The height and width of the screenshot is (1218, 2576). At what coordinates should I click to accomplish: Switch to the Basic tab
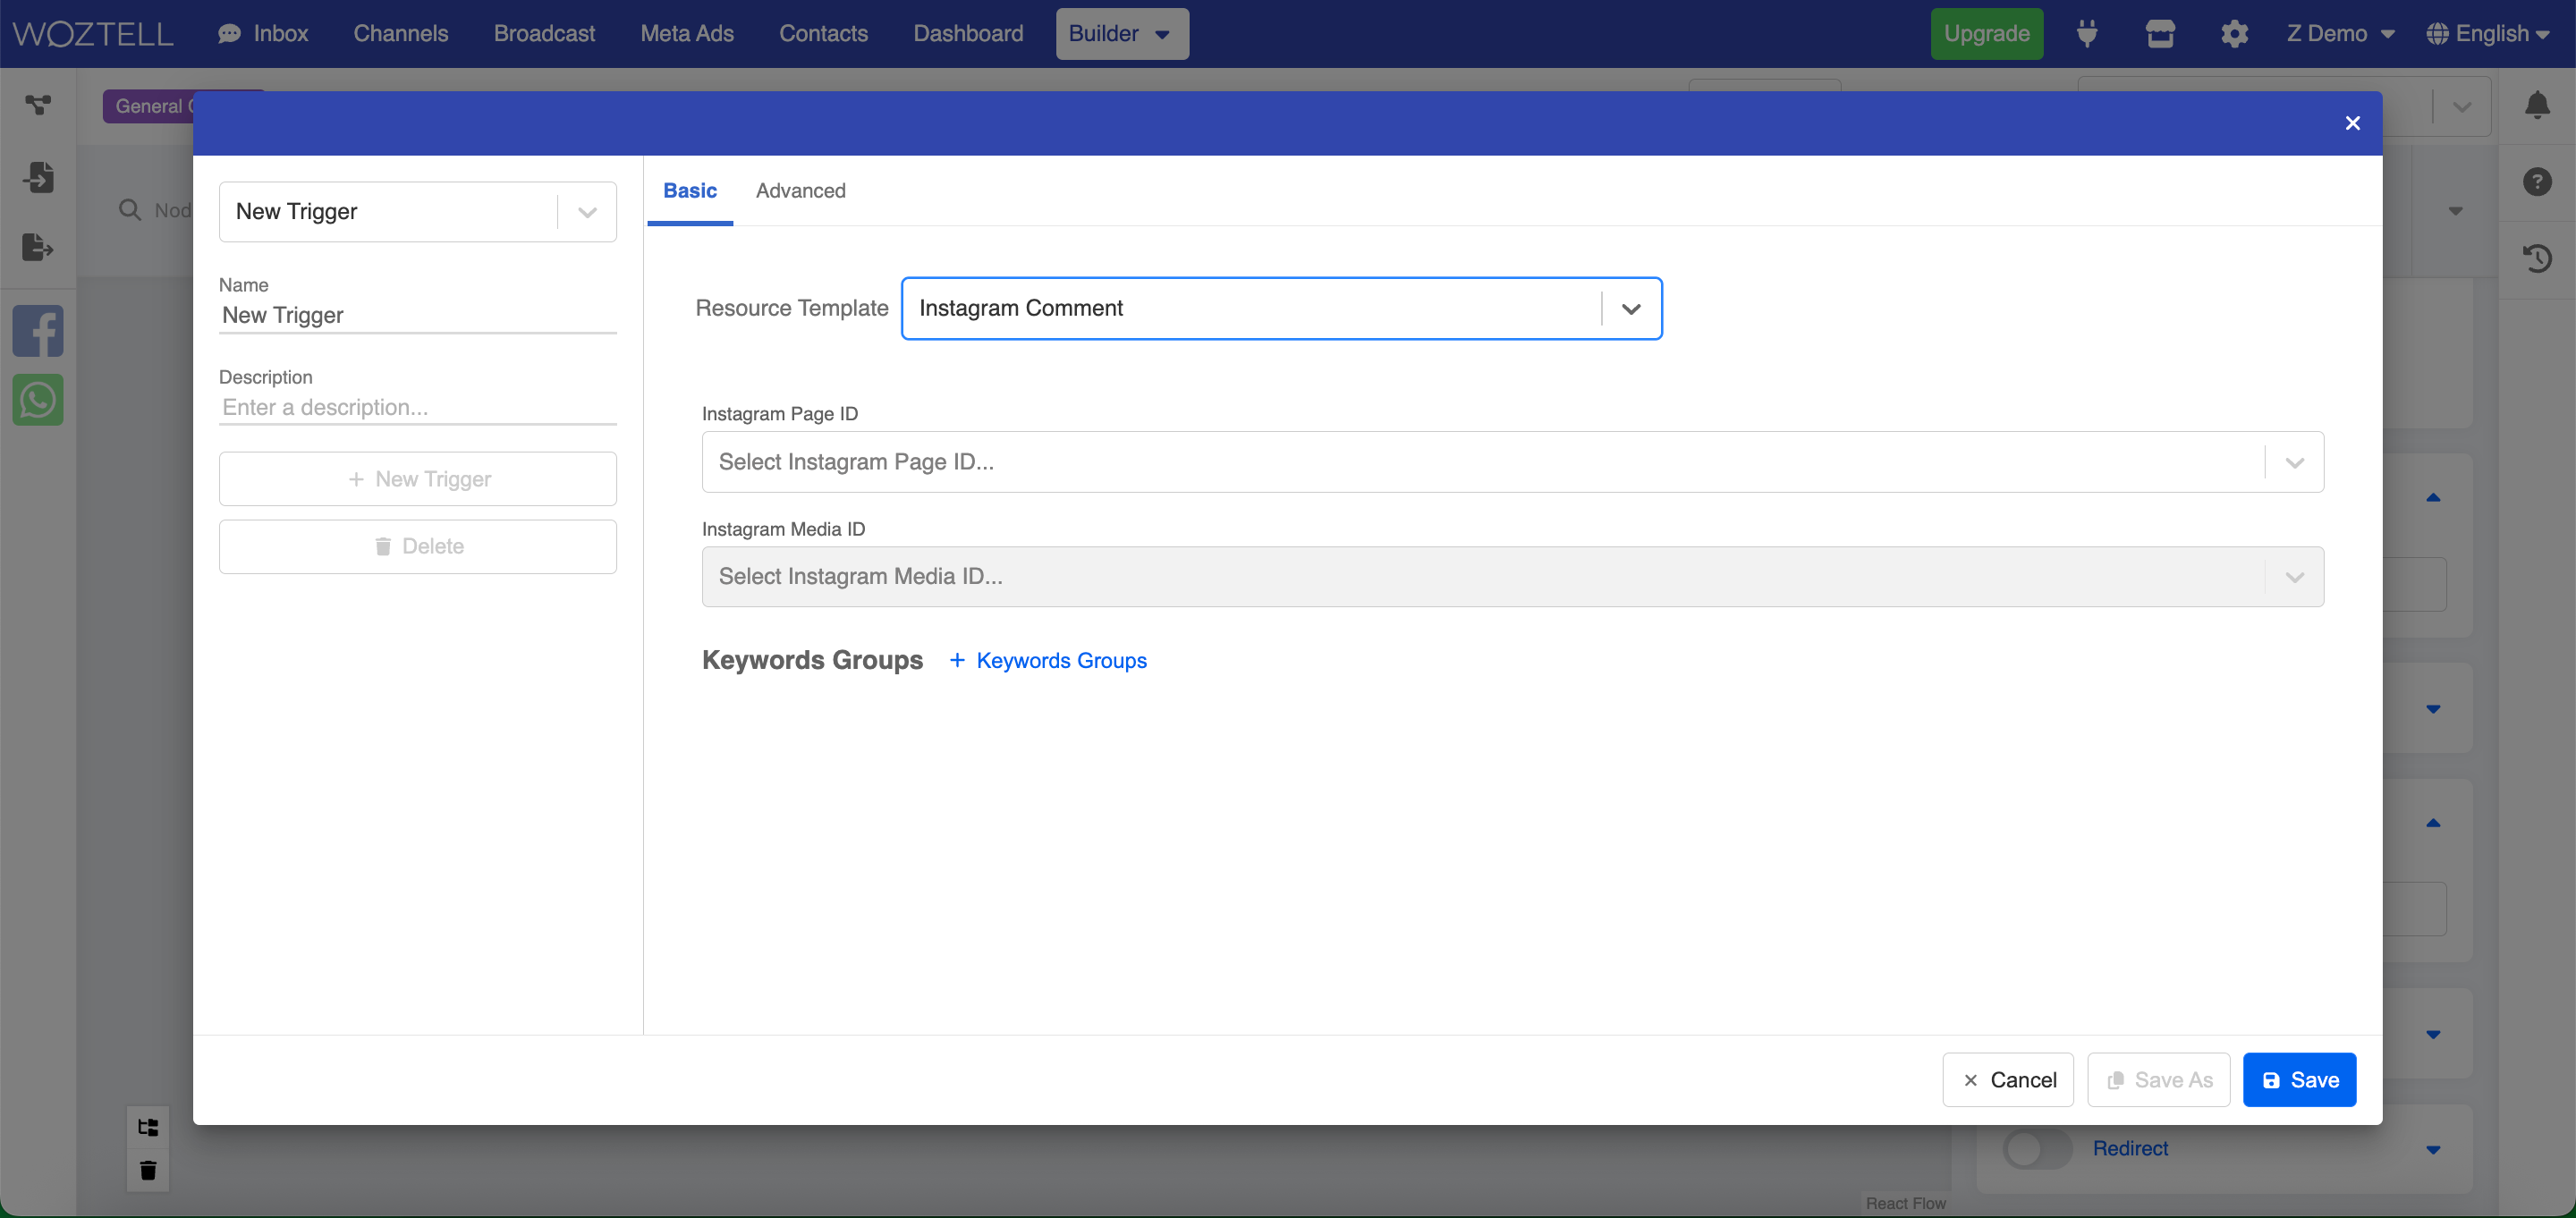pos(690,191)
